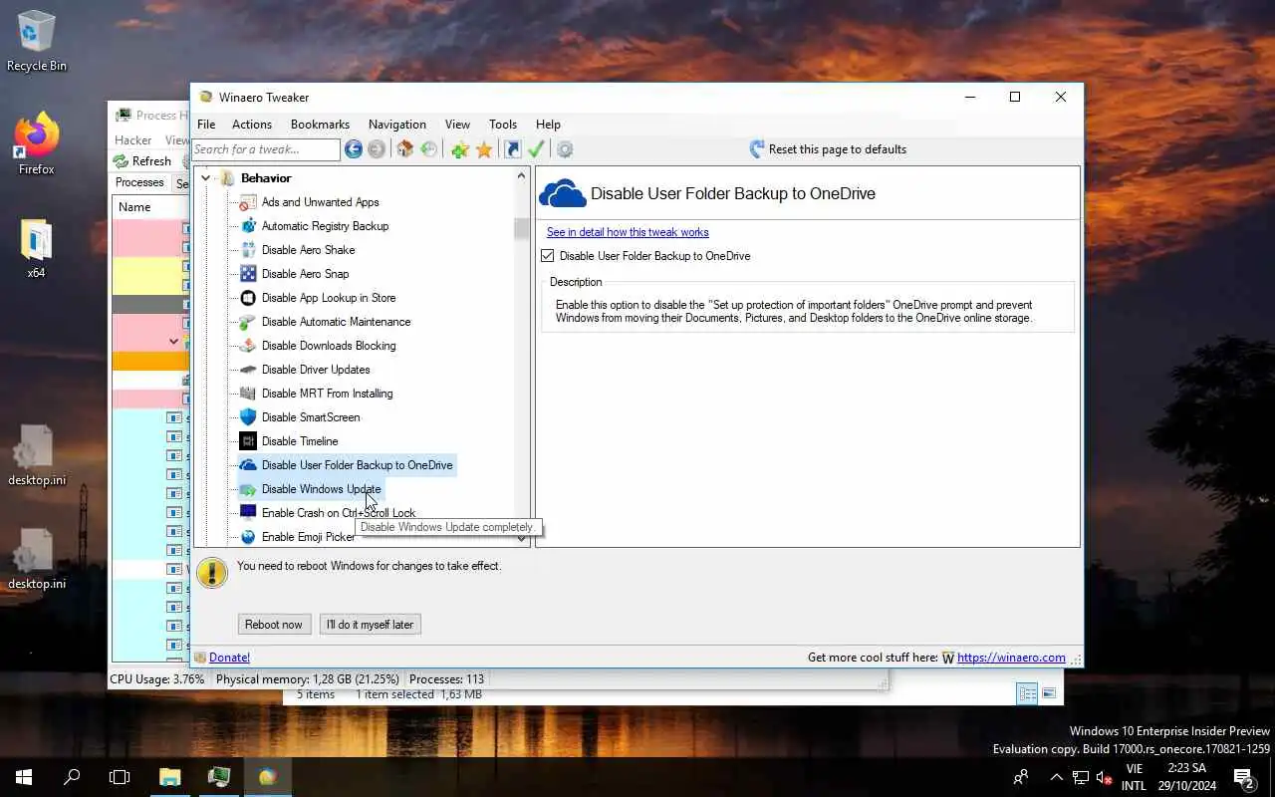Open the home page icon in toolbar
Screen dimensions: 1275x797
404,149
